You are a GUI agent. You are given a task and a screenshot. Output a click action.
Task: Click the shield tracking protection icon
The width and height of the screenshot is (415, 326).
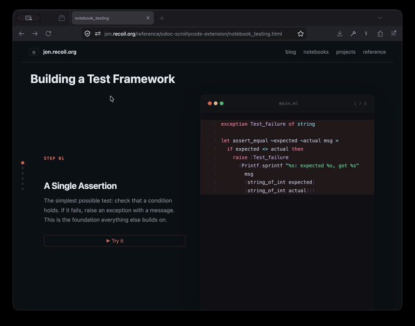tap(87, 34)
